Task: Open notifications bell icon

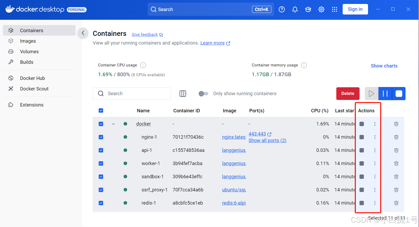Action: [x=295, y=9]
